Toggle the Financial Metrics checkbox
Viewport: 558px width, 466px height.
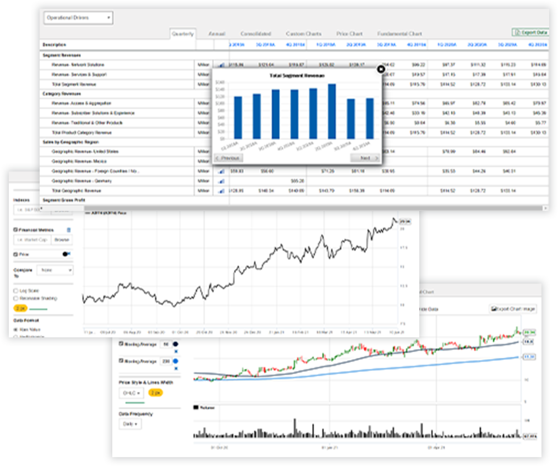pos(15,230)
